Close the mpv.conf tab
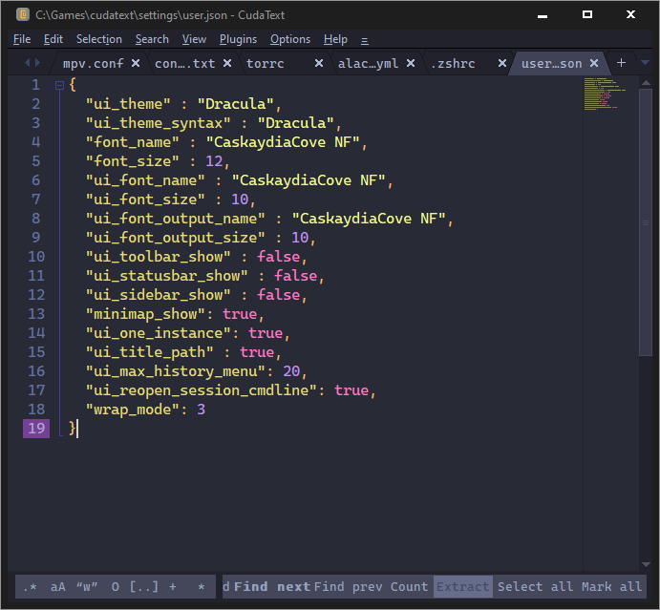Screen dimensions: 660x610 [x=136, y=63]
